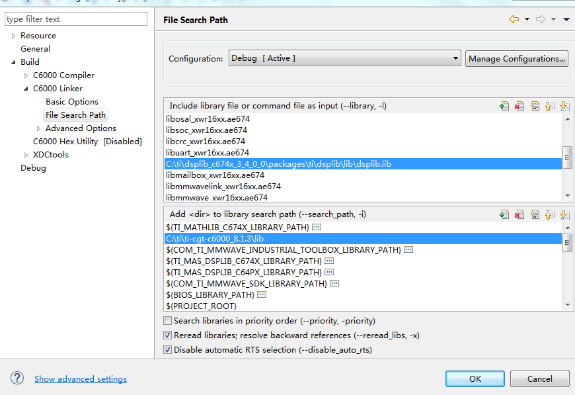Click Show advanced settings link

[81, 379]
